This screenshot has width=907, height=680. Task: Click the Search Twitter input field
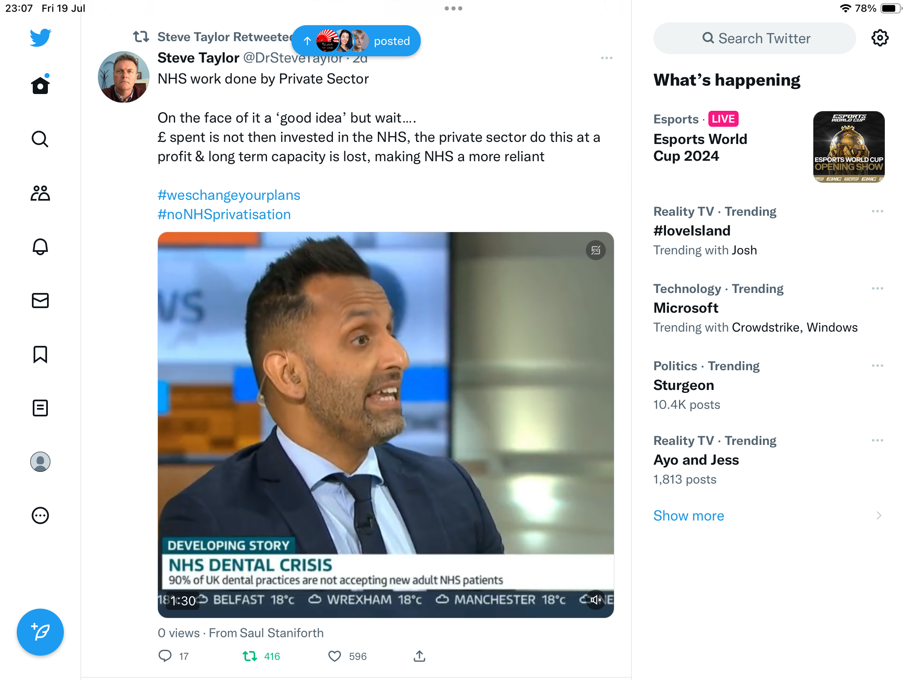[755, 38]
